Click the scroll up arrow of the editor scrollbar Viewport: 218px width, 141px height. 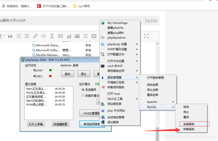157,44
